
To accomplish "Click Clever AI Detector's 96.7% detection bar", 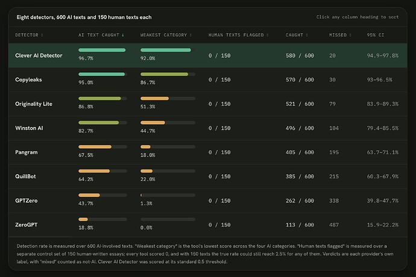I will point(102,50).
